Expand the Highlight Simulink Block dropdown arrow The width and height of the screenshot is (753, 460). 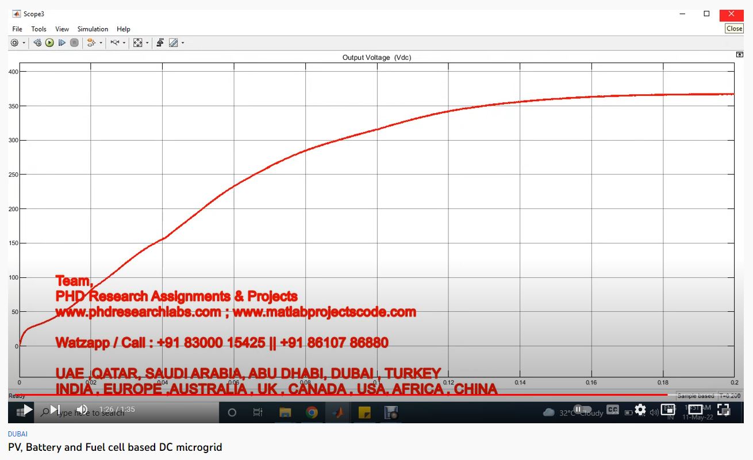click(101, 42)
